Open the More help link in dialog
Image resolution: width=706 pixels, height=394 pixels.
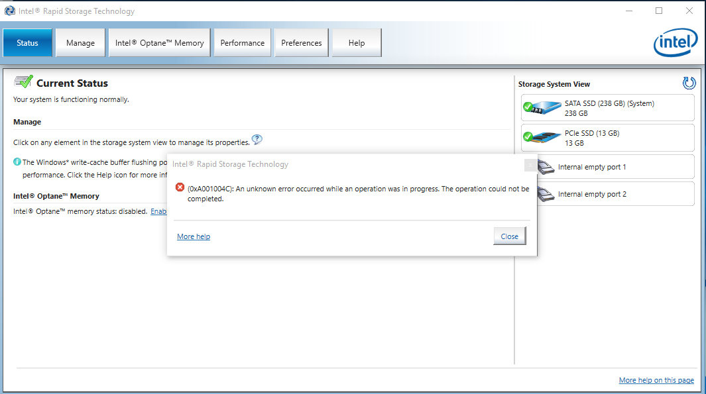point(193,236)
